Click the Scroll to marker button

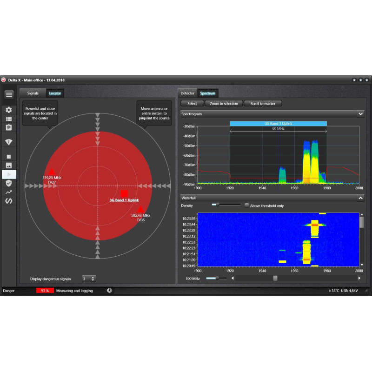tap(263, 104)
